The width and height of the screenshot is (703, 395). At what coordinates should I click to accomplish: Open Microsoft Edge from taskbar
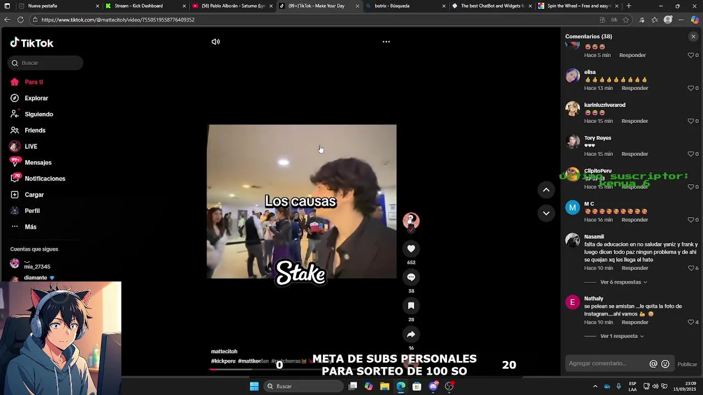pyautogui.click(x=401, y=386)
